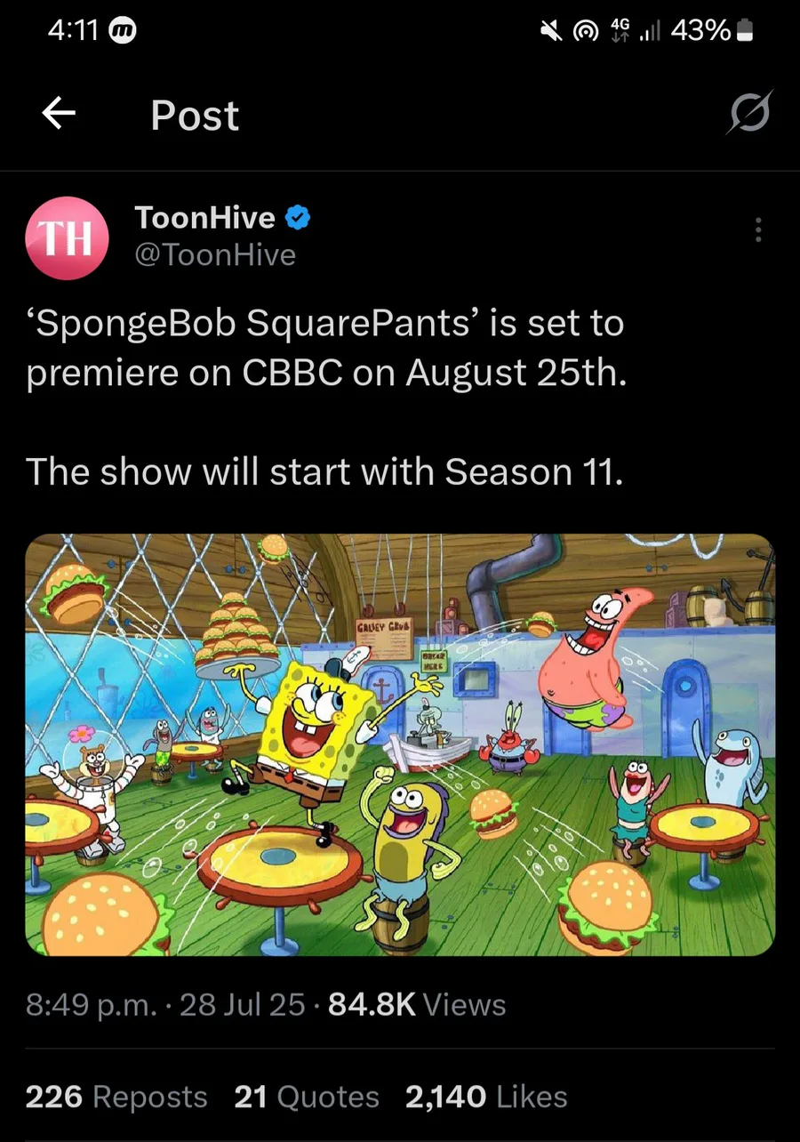Tap the hotspot status icon
Viewport: 800px width, 1142px height.
tap(584, 32)
